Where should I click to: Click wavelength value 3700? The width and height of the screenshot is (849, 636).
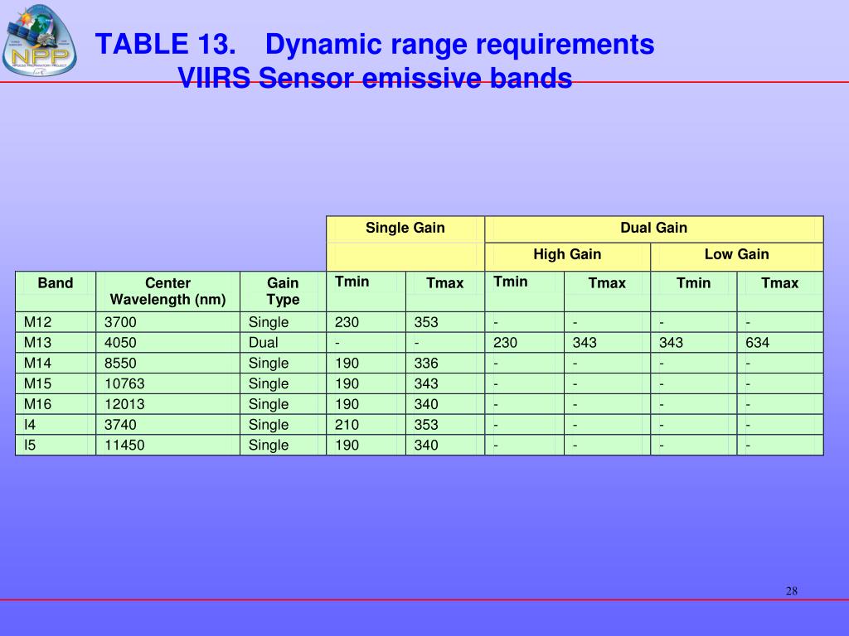(x=120, y=322)
